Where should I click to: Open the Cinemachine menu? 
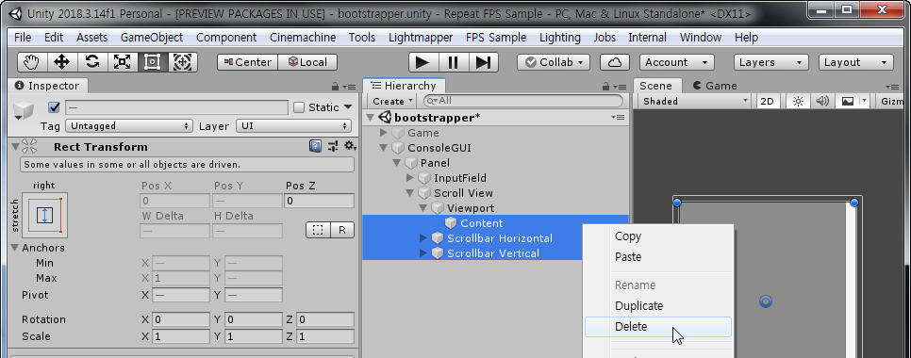[303, 37]
